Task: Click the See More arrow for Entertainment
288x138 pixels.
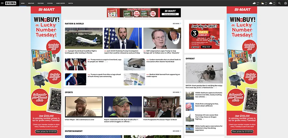Action: 181,131
